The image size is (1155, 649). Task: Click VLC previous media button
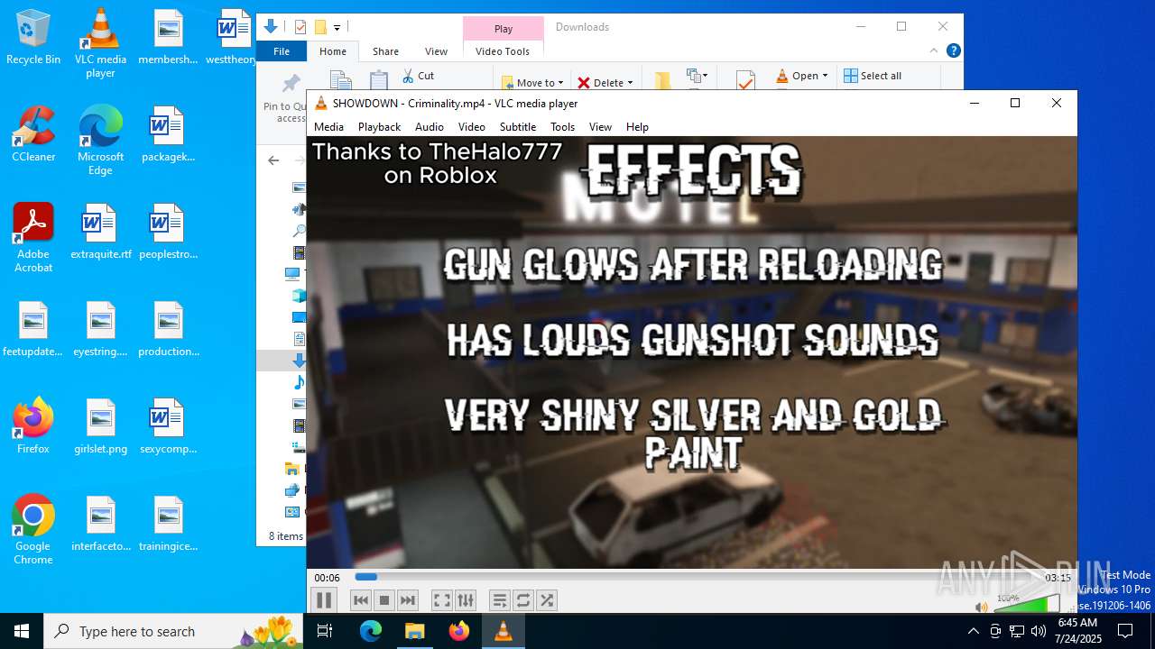coord(361,600)
